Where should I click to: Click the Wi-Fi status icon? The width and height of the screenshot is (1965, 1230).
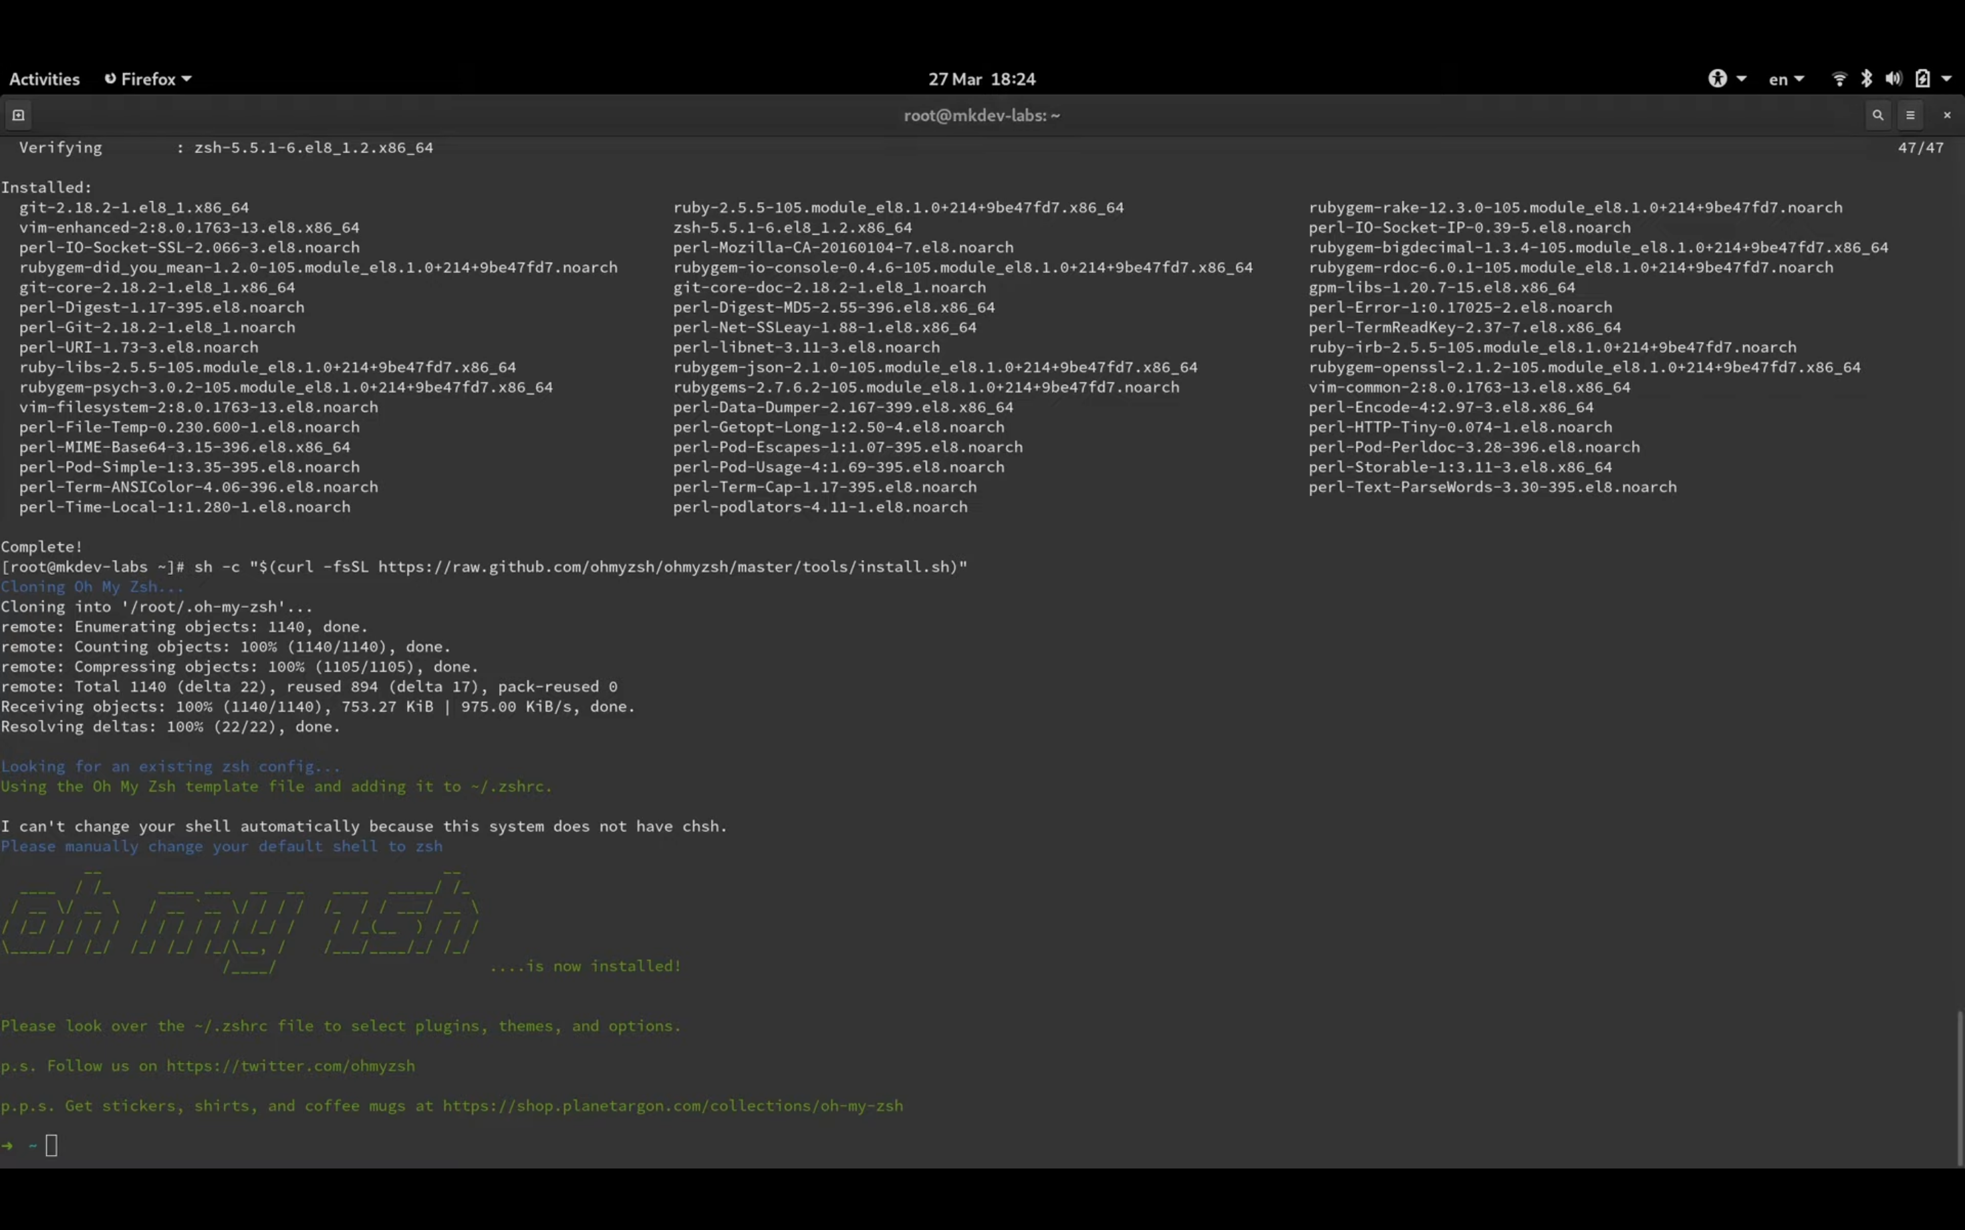(1839, 78)
